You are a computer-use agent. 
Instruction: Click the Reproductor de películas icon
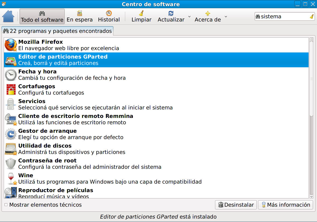(11, 193)
